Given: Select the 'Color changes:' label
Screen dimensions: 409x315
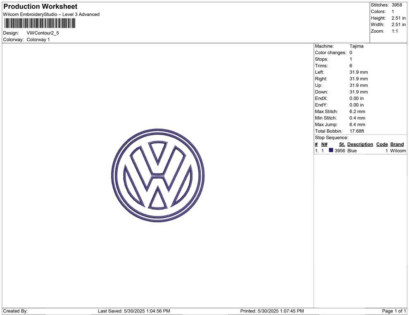Looking at the screenshot, I should pos(331,53).
